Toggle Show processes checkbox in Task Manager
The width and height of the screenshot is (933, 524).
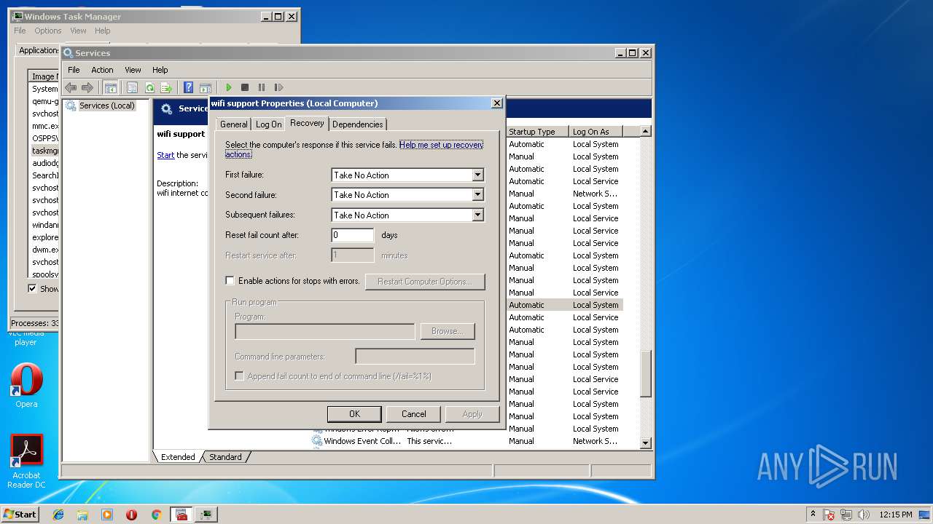[x=32, y=288]
